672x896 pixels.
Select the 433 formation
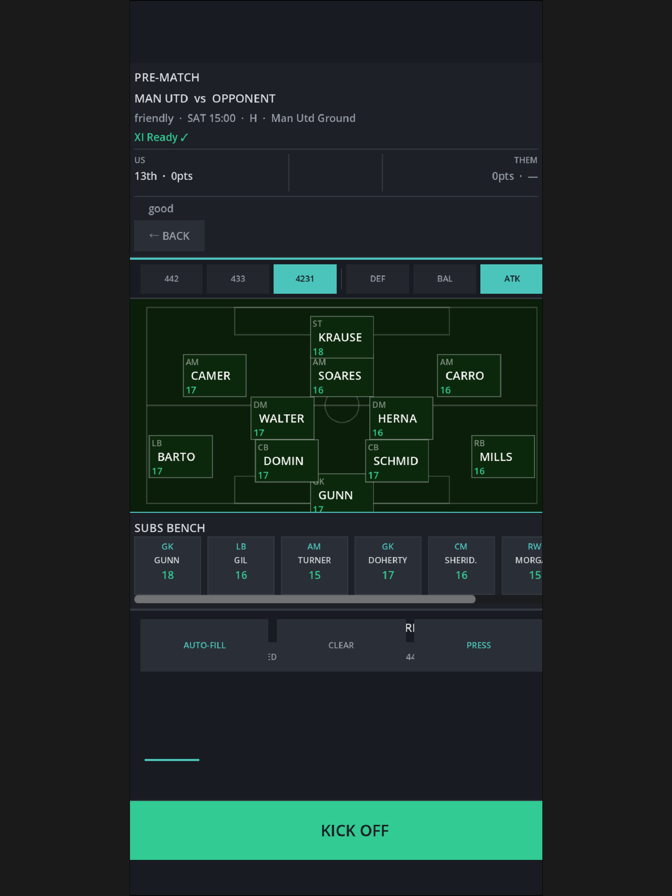[238, 279]
